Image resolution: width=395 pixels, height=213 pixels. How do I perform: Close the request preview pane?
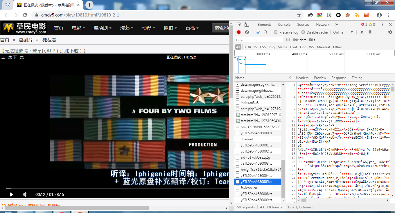click(x=290, y=78)
